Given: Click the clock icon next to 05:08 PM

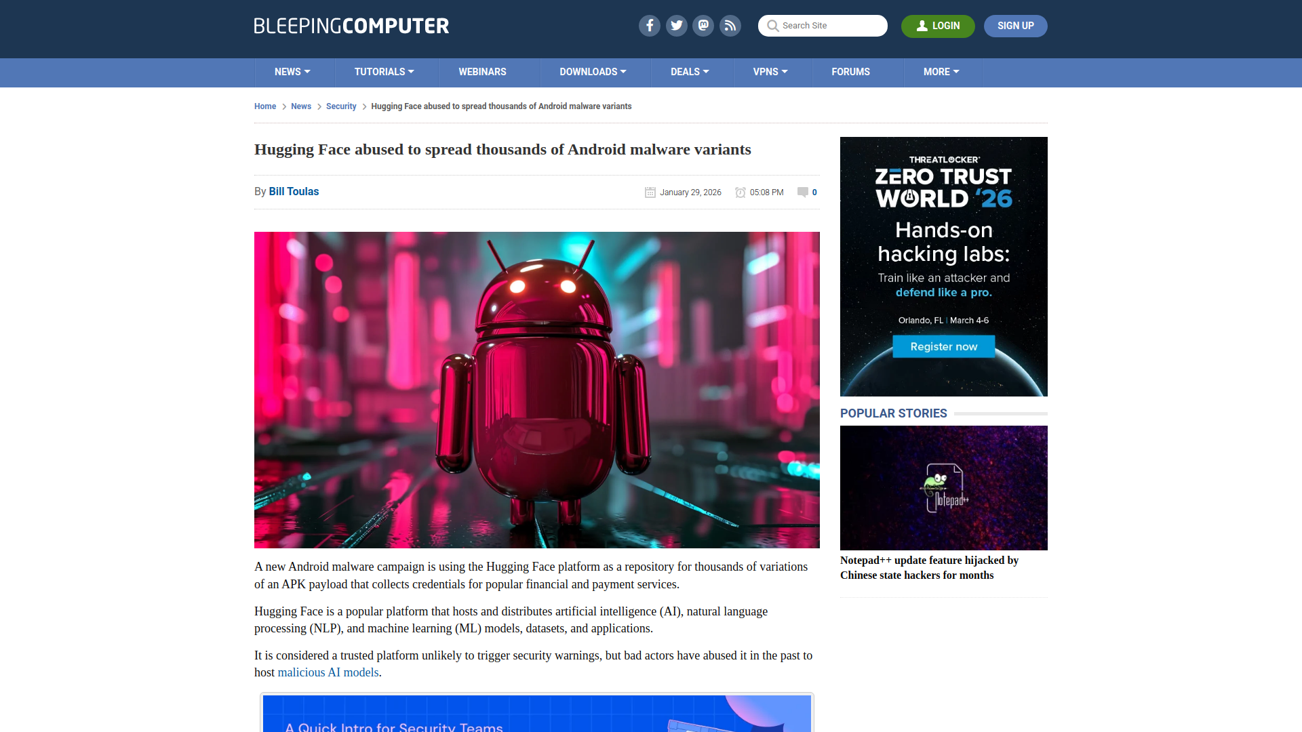Looking at the screenshot, I should [741, 192].
